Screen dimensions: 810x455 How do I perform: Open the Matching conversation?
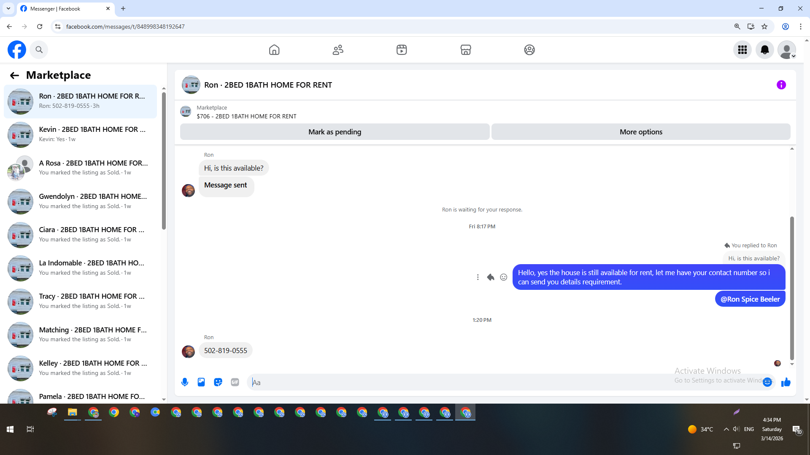[x=80, y=335]
